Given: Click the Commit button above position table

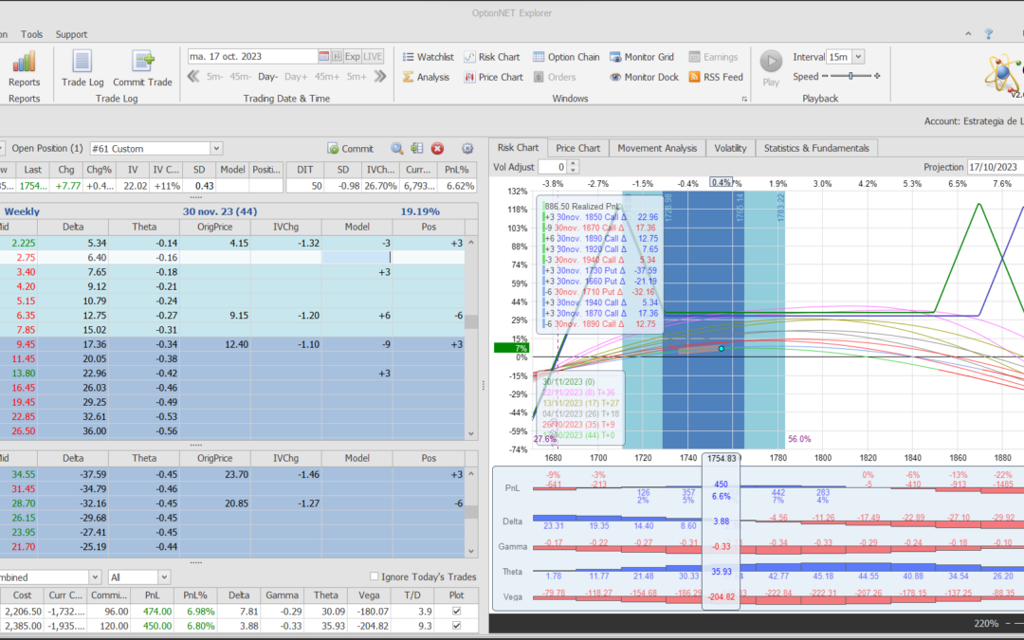Looking at the screenshot, I should click(350, 149).
